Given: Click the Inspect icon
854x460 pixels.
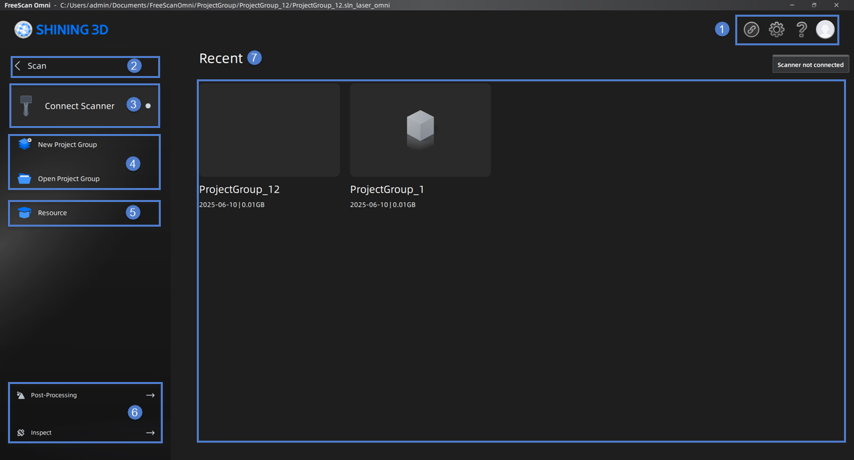Looking at the screenshot, I should [x=21, y=433].
